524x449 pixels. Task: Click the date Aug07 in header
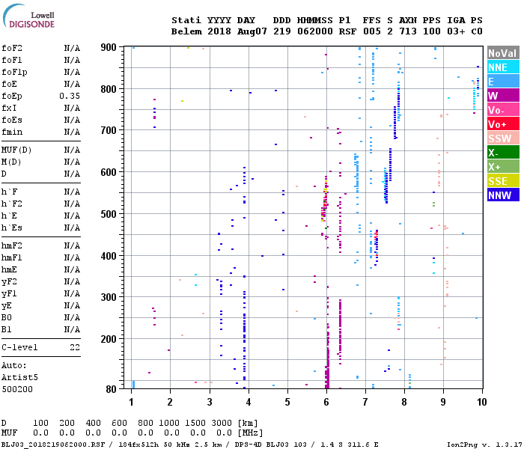pos(252,31)
